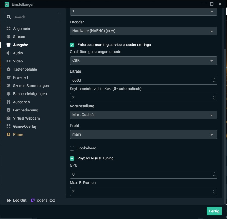Click the Benachrichtigungen bell icon

click(8, 94)
